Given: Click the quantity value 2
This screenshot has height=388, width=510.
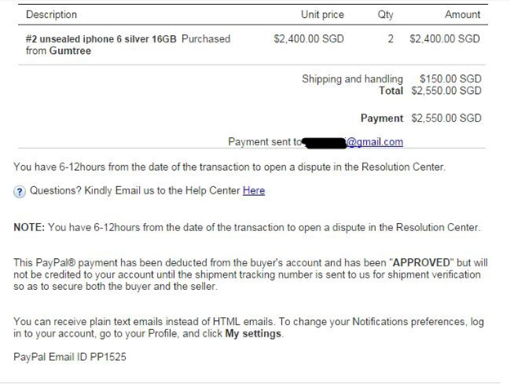Looking at the screenshot, I should [391, 38].
